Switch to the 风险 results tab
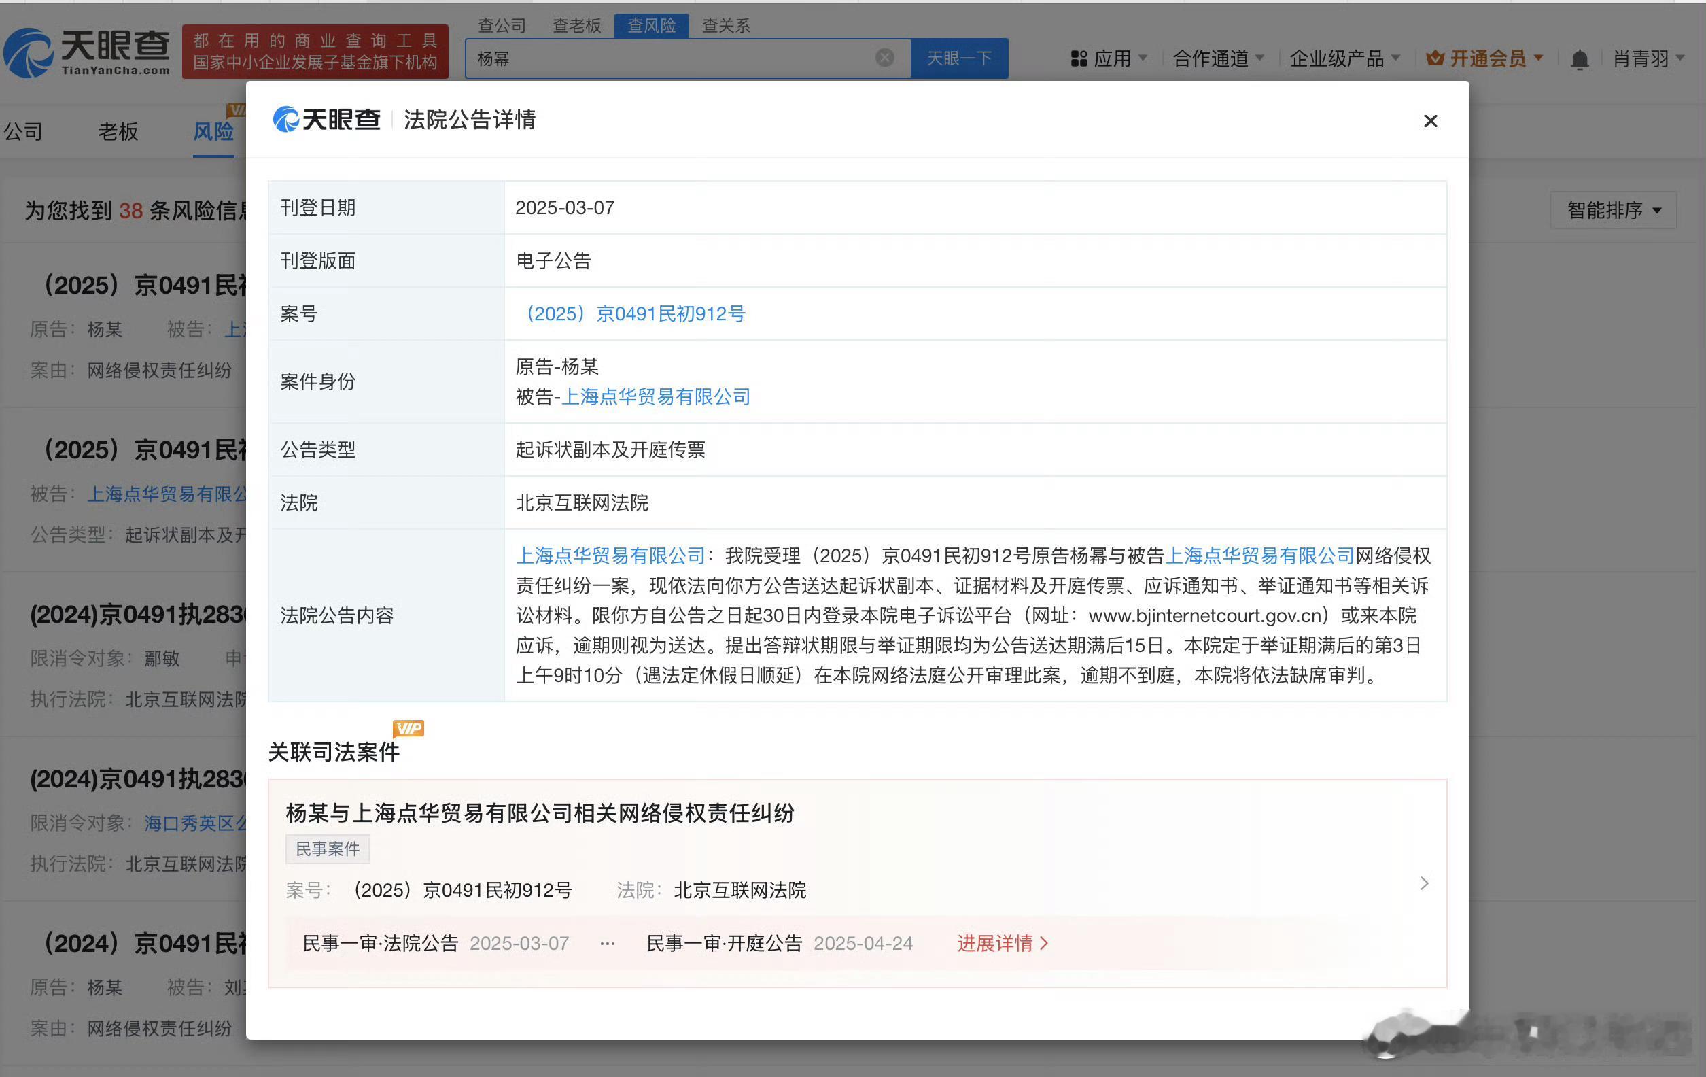Image resolution: width=1706 pixels, height=1077 pixels. click(x=213, y=131)
